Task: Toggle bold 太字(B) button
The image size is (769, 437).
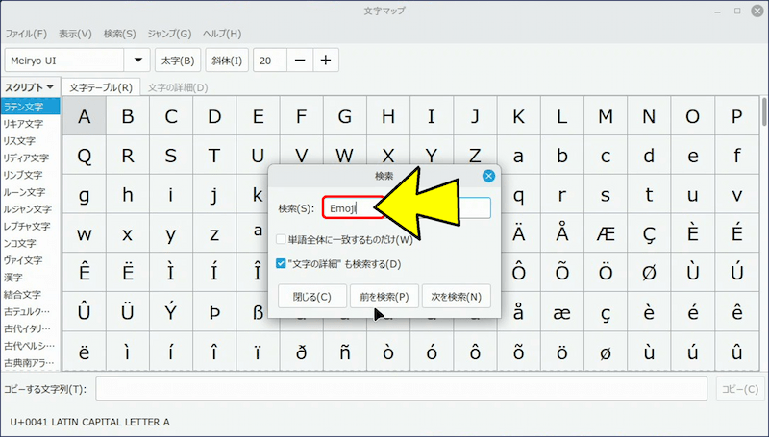Action: click(x=177, y=61)
